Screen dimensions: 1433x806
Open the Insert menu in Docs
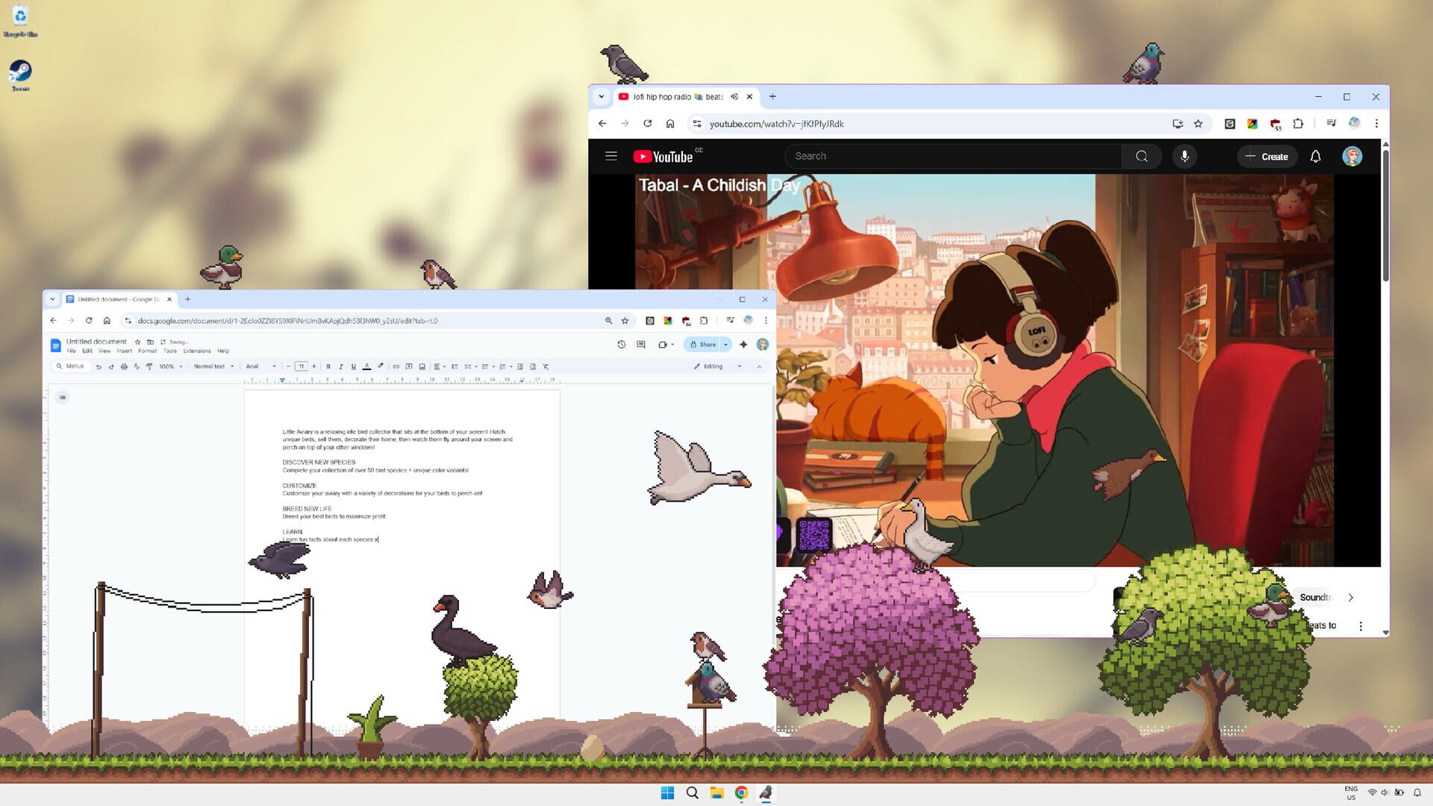124,351
